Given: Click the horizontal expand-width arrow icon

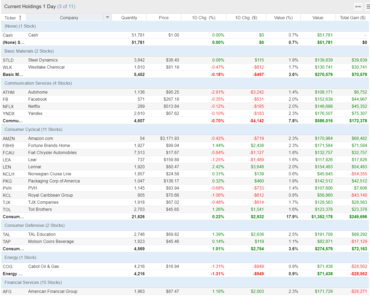Looking at the screenshot, I should 358,7.
